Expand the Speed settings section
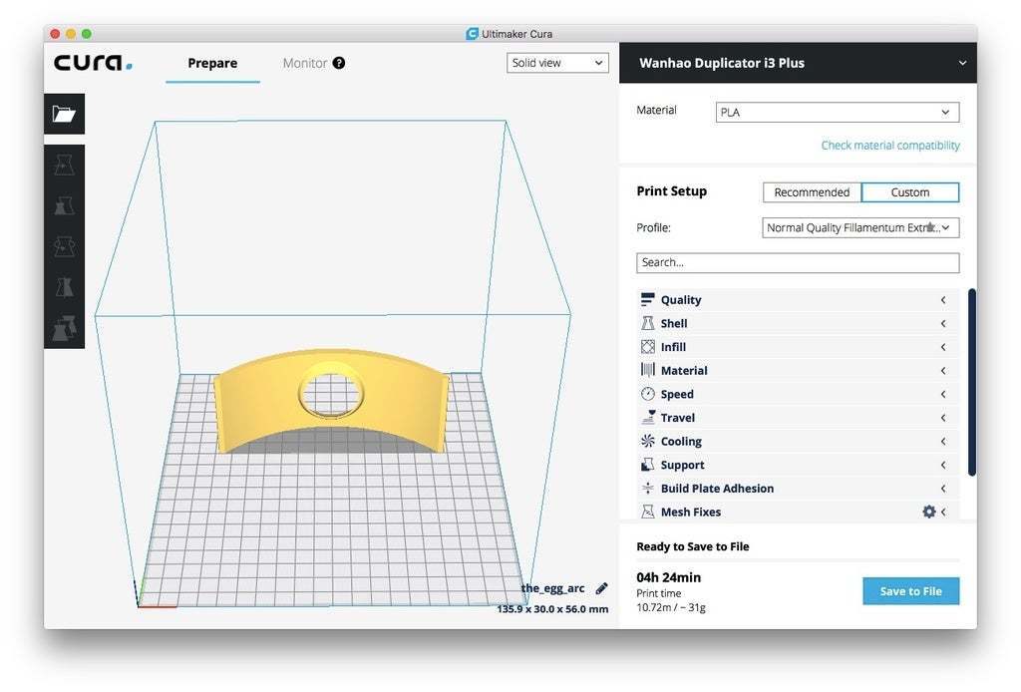The width and height of the screenshot is (1021, 692). [x=798, y=394]
